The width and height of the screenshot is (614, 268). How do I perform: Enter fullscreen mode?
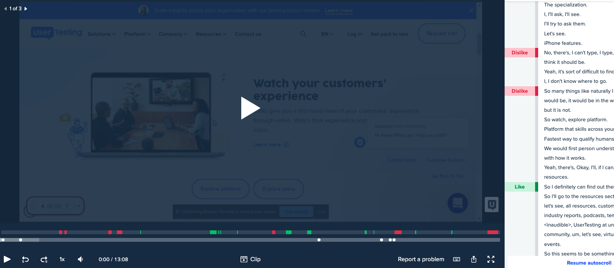pyautogui.click(x=491, y=259)
